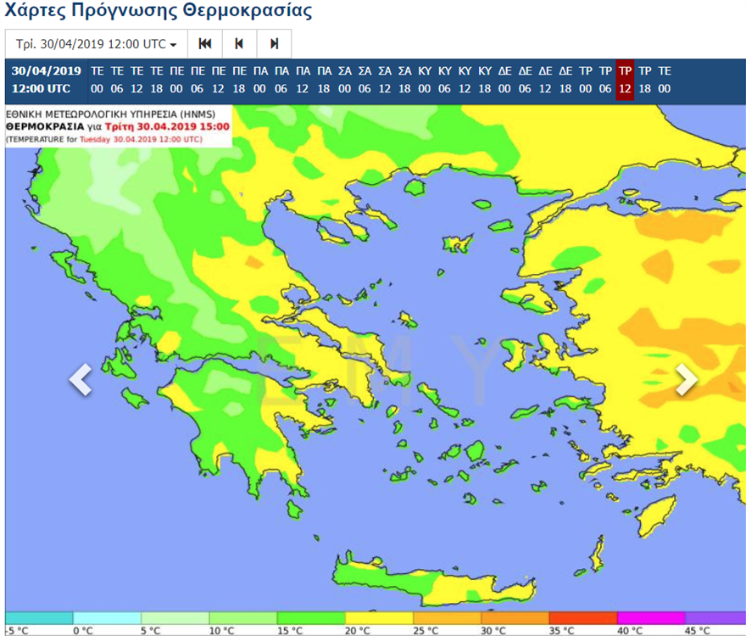Advance to the next forecast frame
Image resolution: width=746 pixels, height=636 pixels.
274,44
